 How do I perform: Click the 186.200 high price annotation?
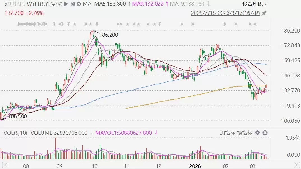109,35
